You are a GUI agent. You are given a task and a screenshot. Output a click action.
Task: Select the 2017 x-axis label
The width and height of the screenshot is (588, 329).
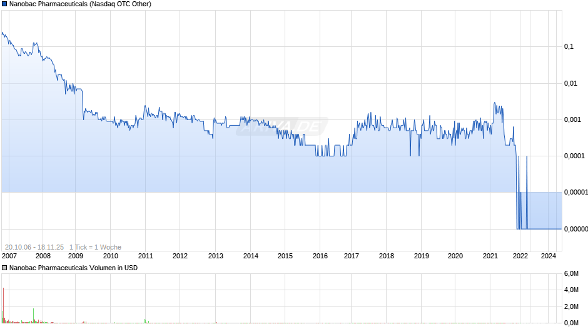pos(352,256)
